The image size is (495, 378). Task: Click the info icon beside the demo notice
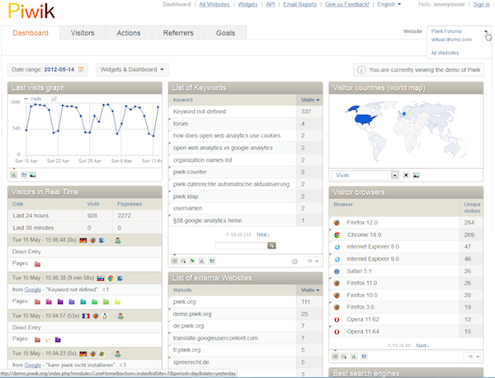361,70
